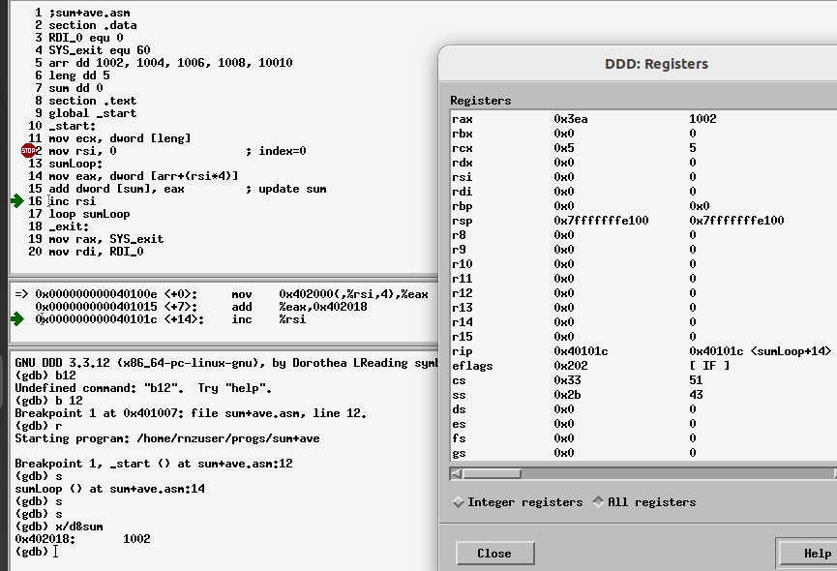The image size is (837, 571).
Task: Click the gdb prompt input line
Action: pyautogui.click(x=224, y=552)
